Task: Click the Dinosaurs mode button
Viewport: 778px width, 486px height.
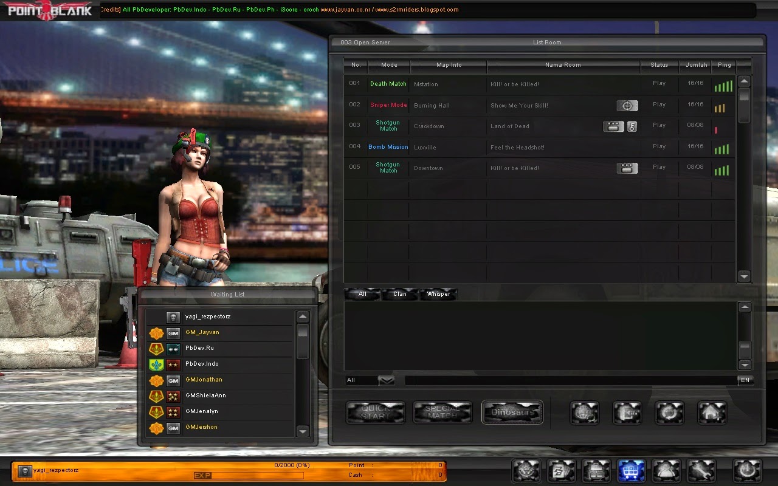Action: 512,412
